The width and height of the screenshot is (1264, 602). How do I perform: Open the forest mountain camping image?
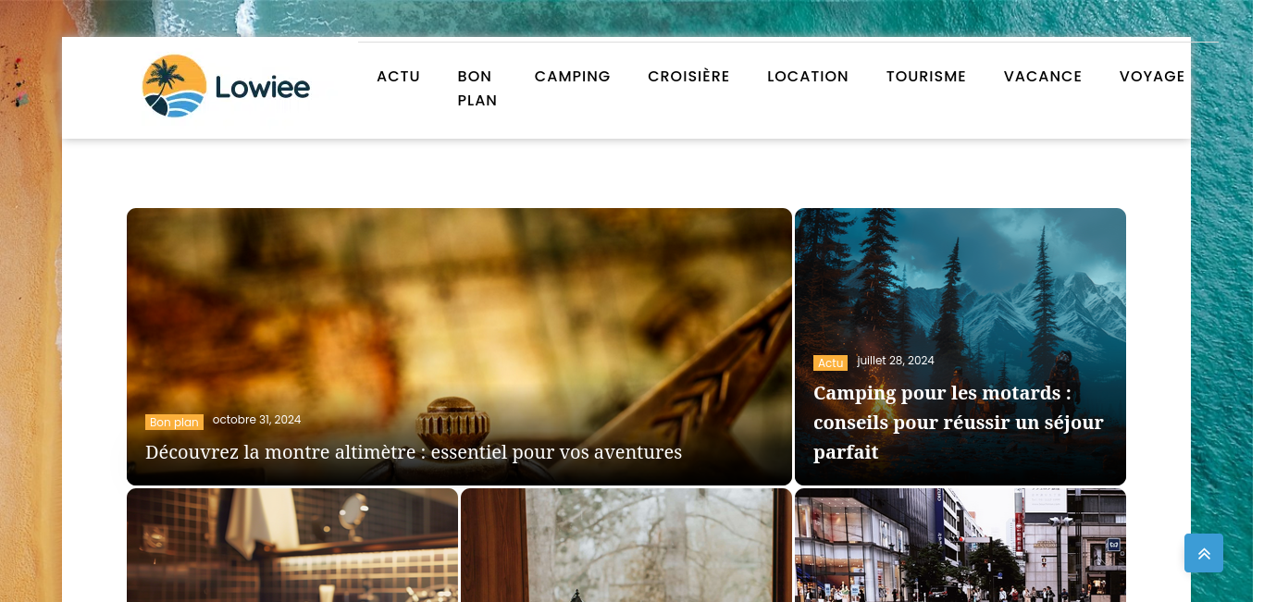click(960, 277)
